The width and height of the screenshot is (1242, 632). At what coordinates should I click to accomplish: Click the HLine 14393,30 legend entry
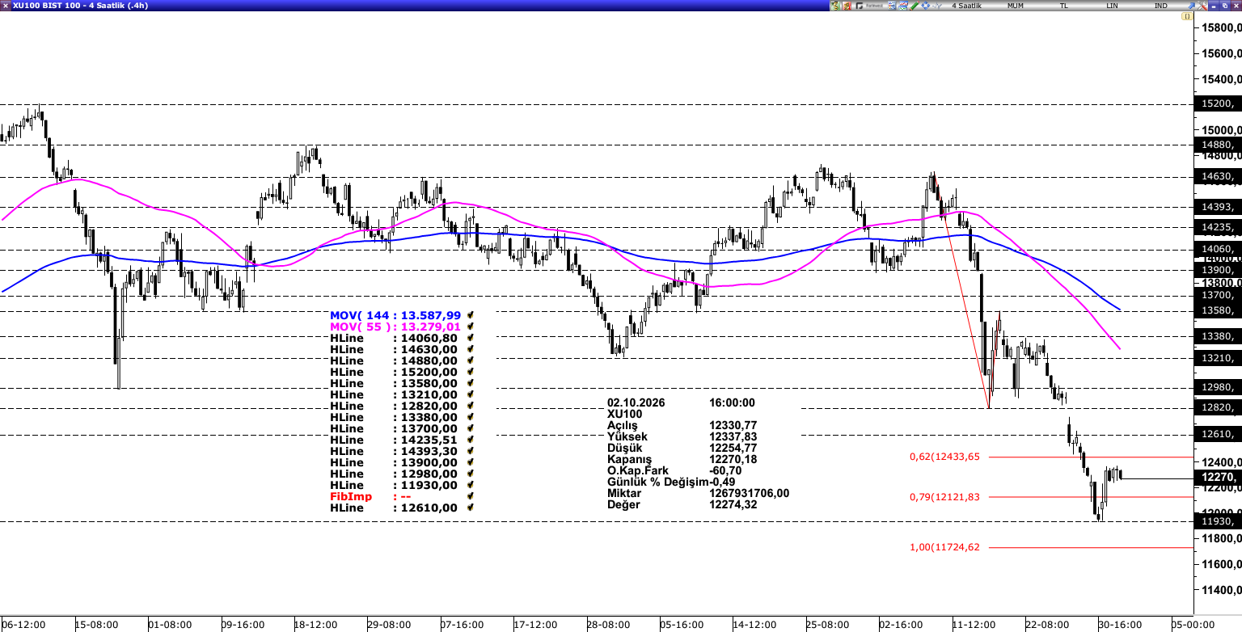coord(394,451)
